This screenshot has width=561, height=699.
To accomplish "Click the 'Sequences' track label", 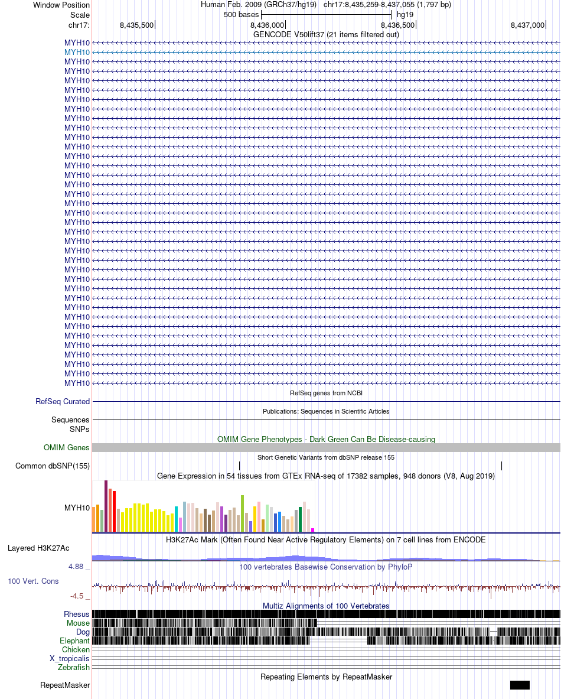I will pos(70,420).
